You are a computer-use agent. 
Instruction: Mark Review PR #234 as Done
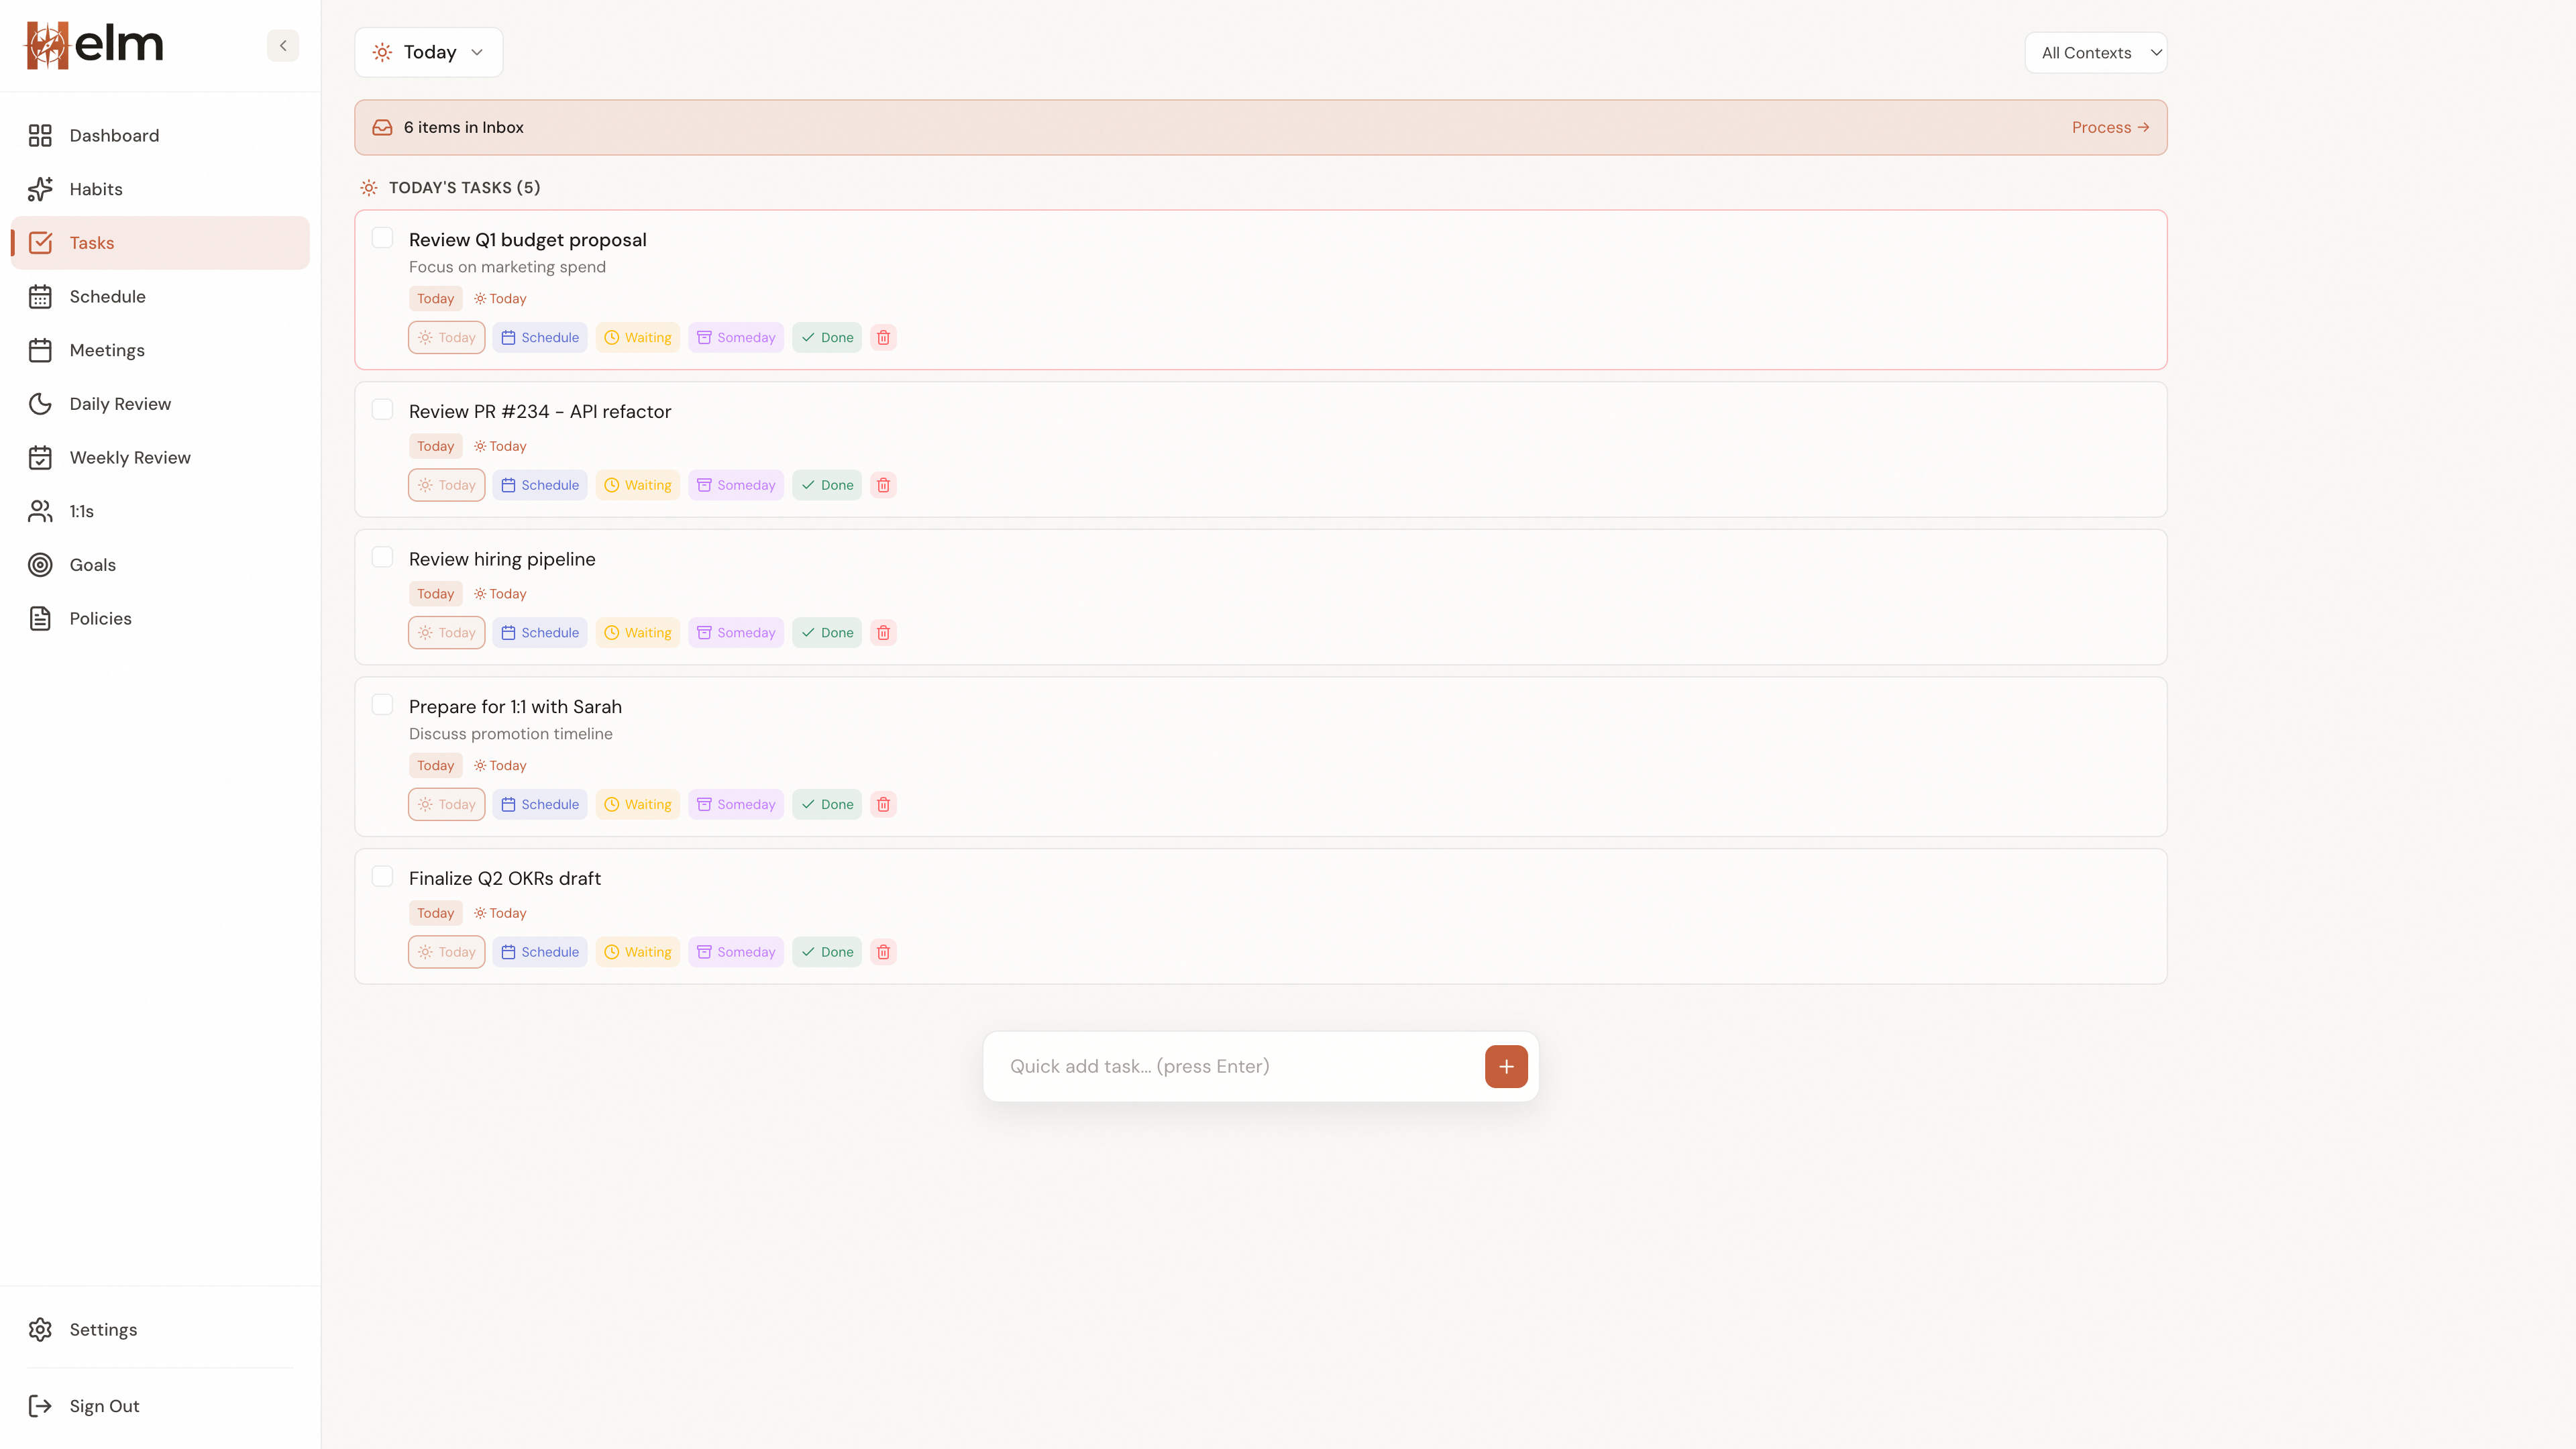pyautogui.click(x=827, y=485)
